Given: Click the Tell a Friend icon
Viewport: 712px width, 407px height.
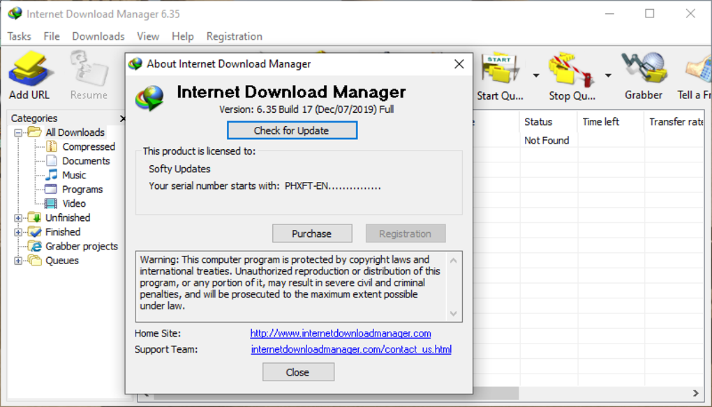Looking at the screenshot, I should [x=698, y=69].
